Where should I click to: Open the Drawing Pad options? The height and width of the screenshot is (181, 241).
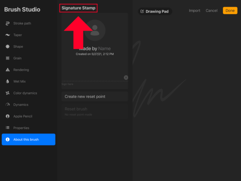pos(155,11)
